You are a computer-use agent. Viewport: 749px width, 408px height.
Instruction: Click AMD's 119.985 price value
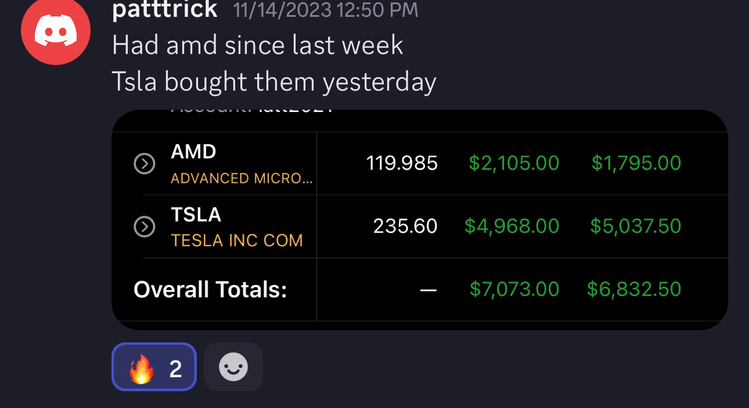coord(402,164)
